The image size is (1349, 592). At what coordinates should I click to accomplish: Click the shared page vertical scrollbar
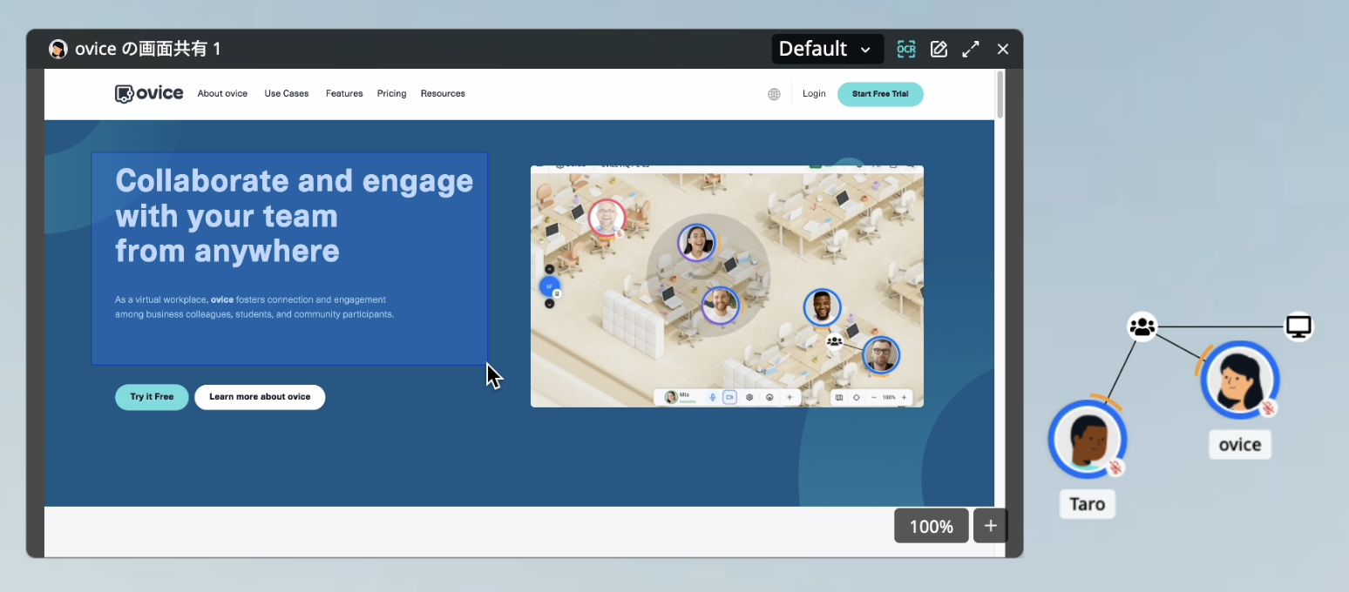click(1000, 94)
